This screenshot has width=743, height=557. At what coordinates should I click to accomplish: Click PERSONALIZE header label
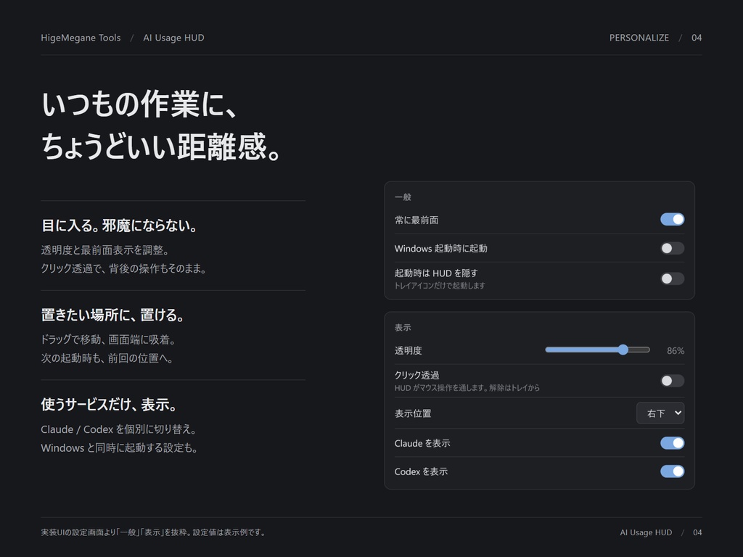pyautogui.click(x=639, y=38)
